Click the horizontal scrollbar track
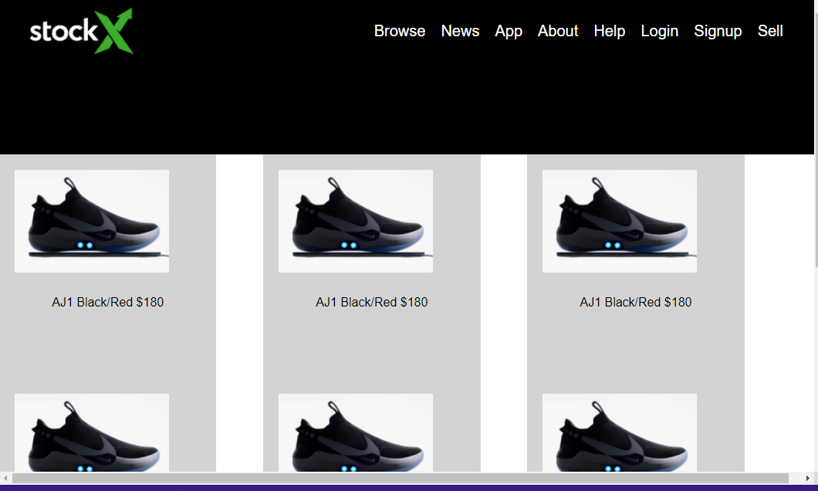Viewport: 818px width, 491px height. point(407,478)
